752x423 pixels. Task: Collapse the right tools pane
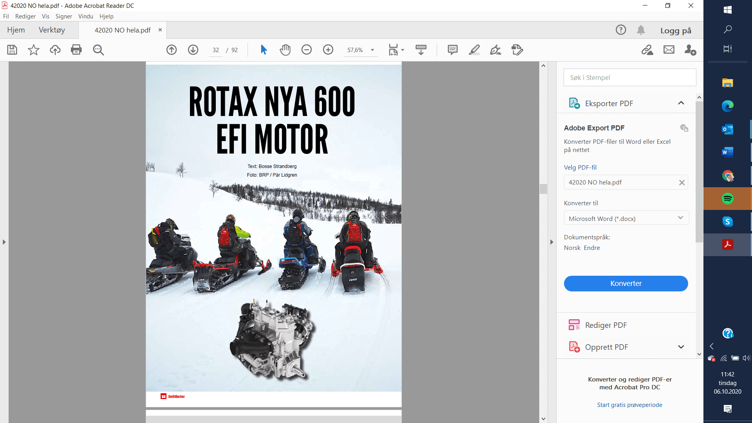pyautogui.click(x=551, y=242)
